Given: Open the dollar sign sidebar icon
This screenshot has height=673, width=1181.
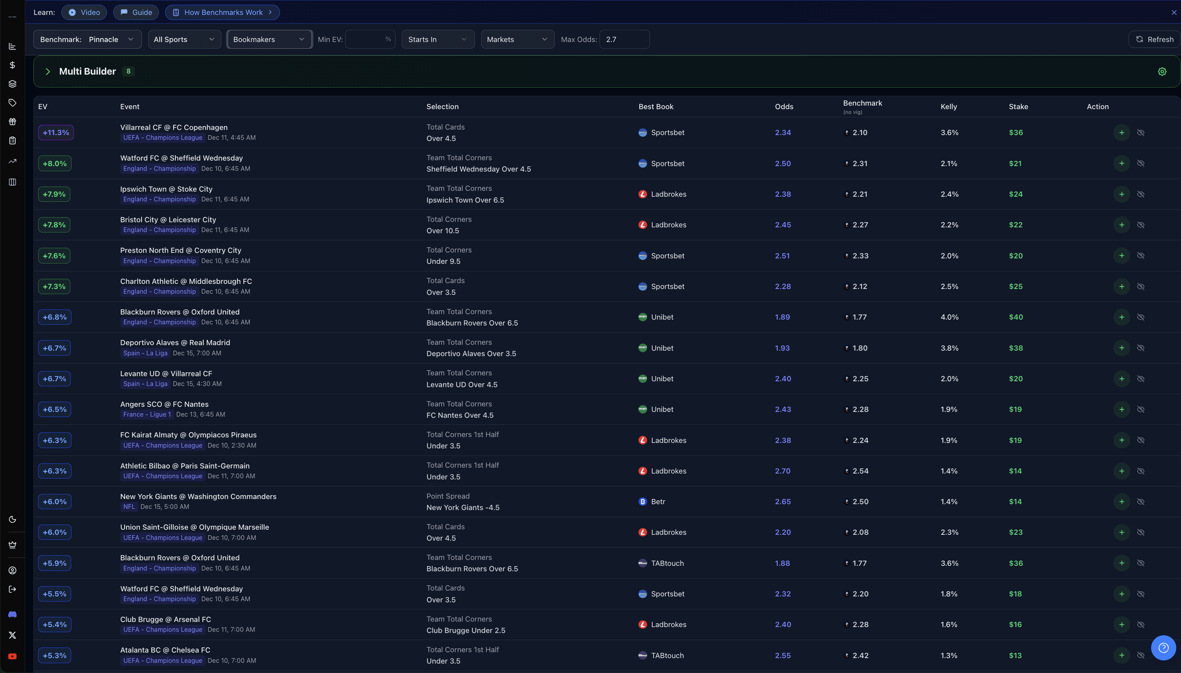Looking at the screenshot, I should click(x=13, y=65).
